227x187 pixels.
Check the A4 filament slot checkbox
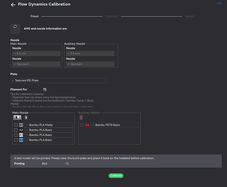(16, 140)
